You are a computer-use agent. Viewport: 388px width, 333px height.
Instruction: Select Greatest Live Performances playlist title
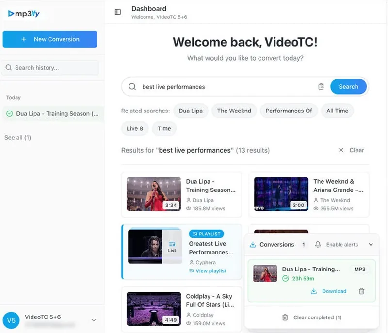click(211, 248)
